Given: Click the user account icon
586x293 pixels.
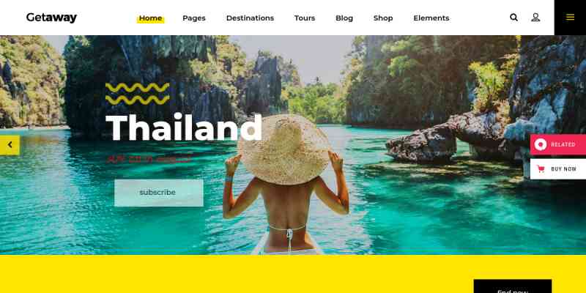Looking at the screenshot, I should tap(535, 18).
